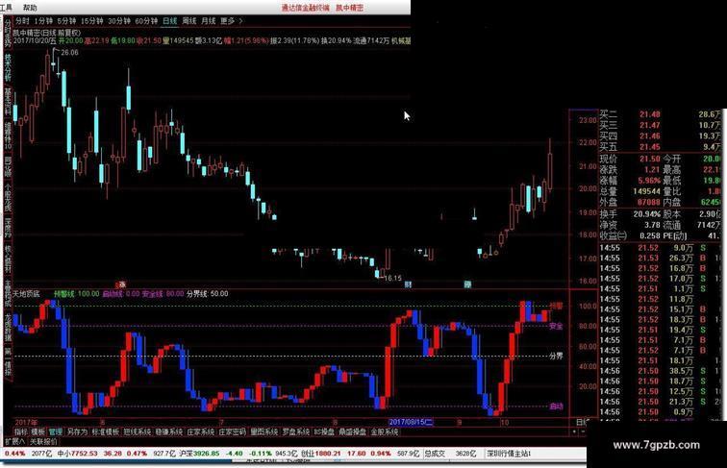This screenshot has width=727, height=468.
Task: Click the 深圳行情主站1 server status
Action: point(509,454)
